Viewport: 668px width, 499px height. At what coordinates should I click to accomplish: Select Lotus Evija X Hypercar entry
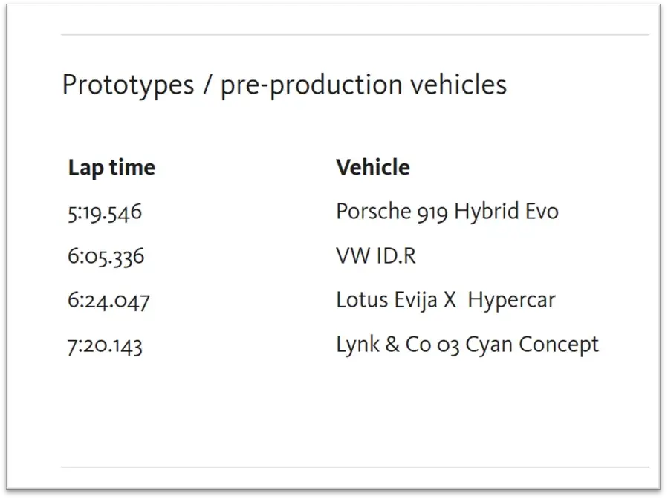tap(446, 300)
